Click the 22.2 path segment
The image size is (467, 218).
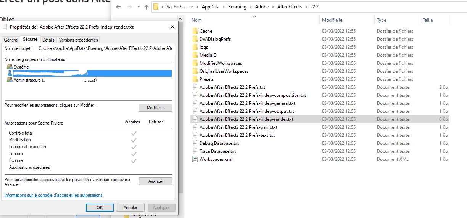(314, 7)
